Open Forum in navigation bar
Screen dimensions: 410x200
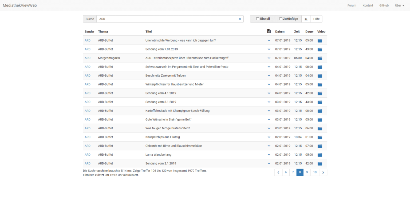tap(352, 5)
